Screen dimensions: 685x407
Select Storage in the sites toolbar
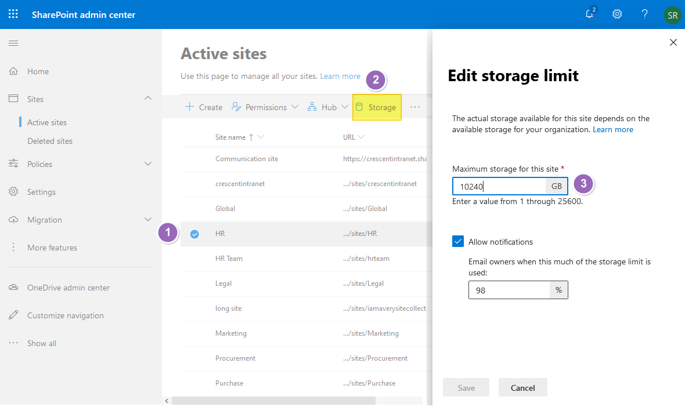coord(377,107)
